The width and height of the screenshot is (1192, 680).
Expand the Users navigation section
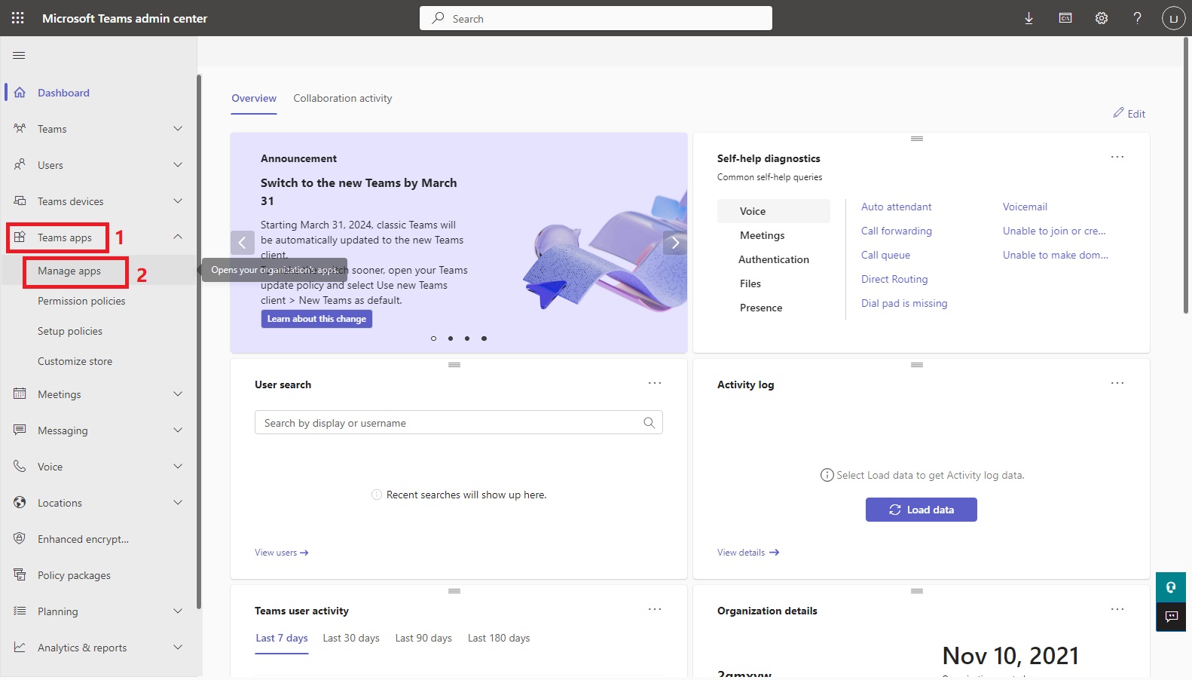coord(178,165)
